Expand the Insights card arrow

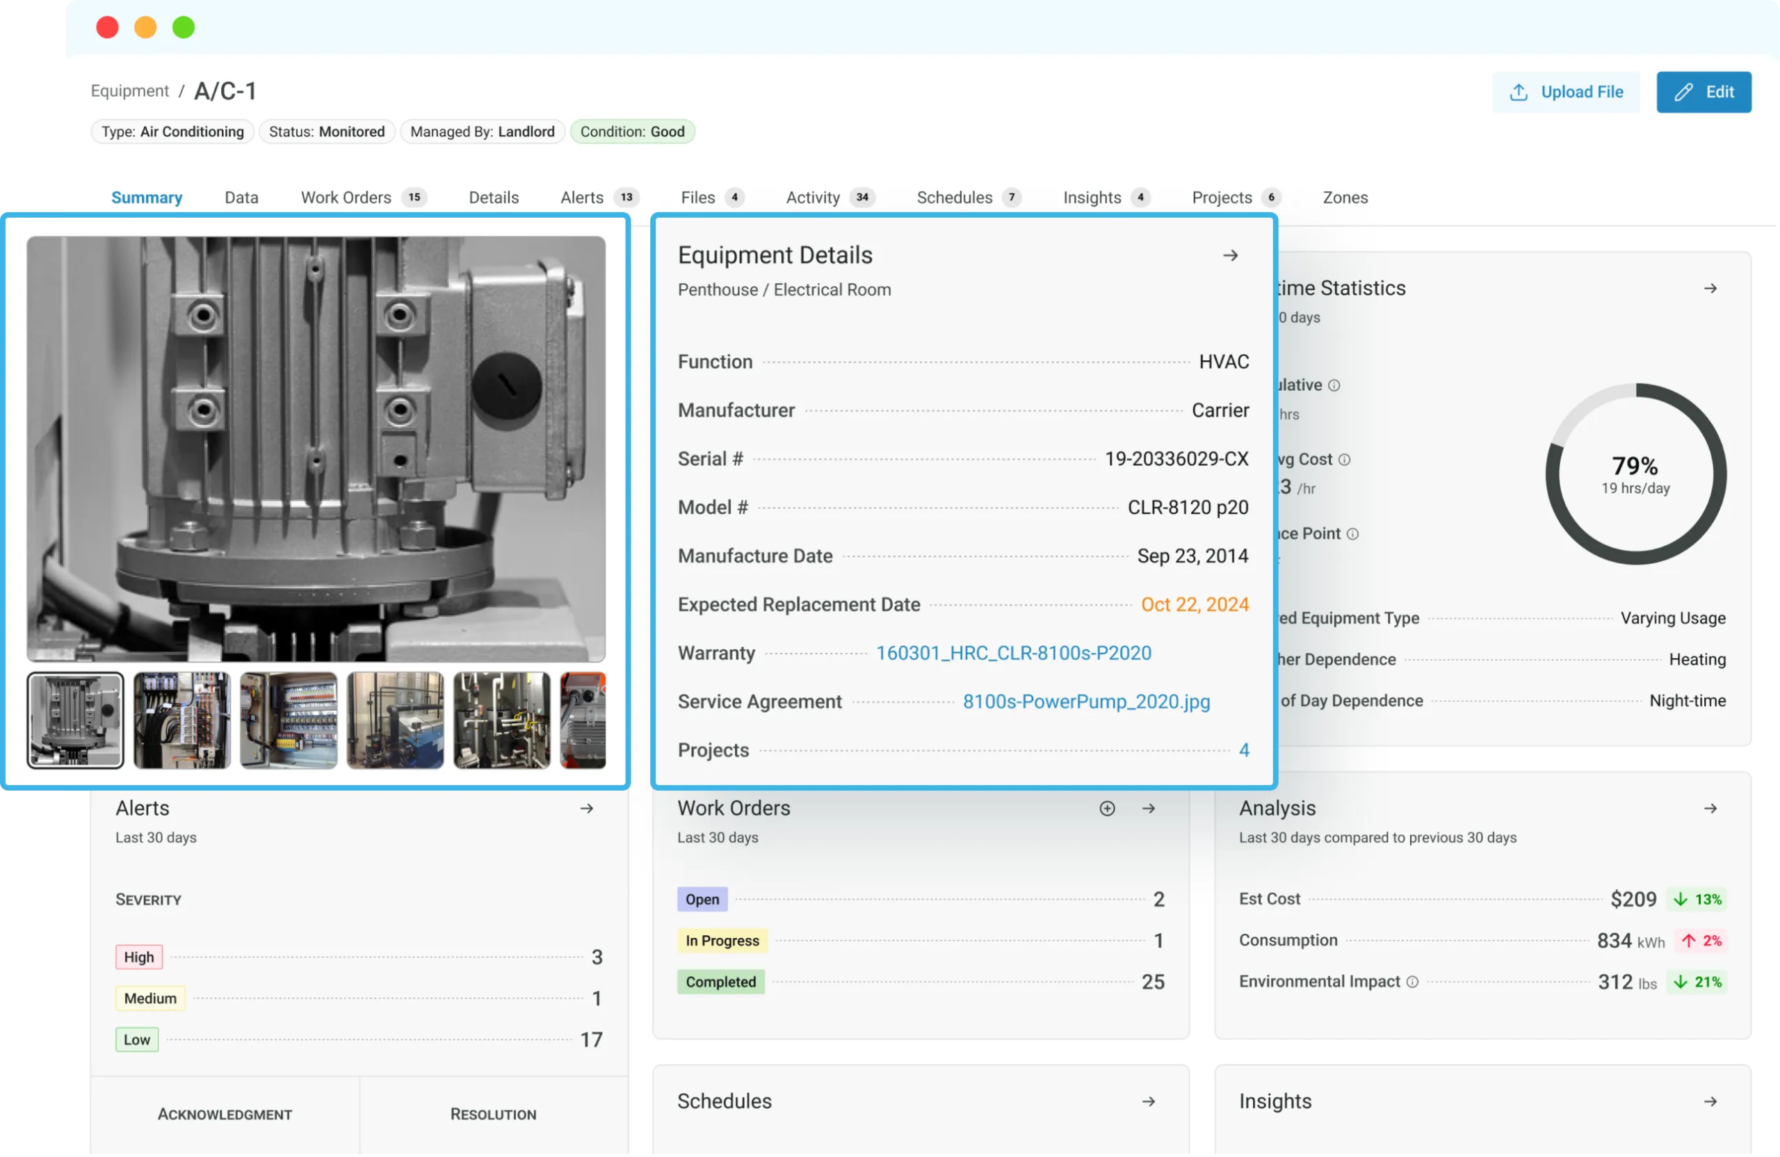pos(1711,1101)
